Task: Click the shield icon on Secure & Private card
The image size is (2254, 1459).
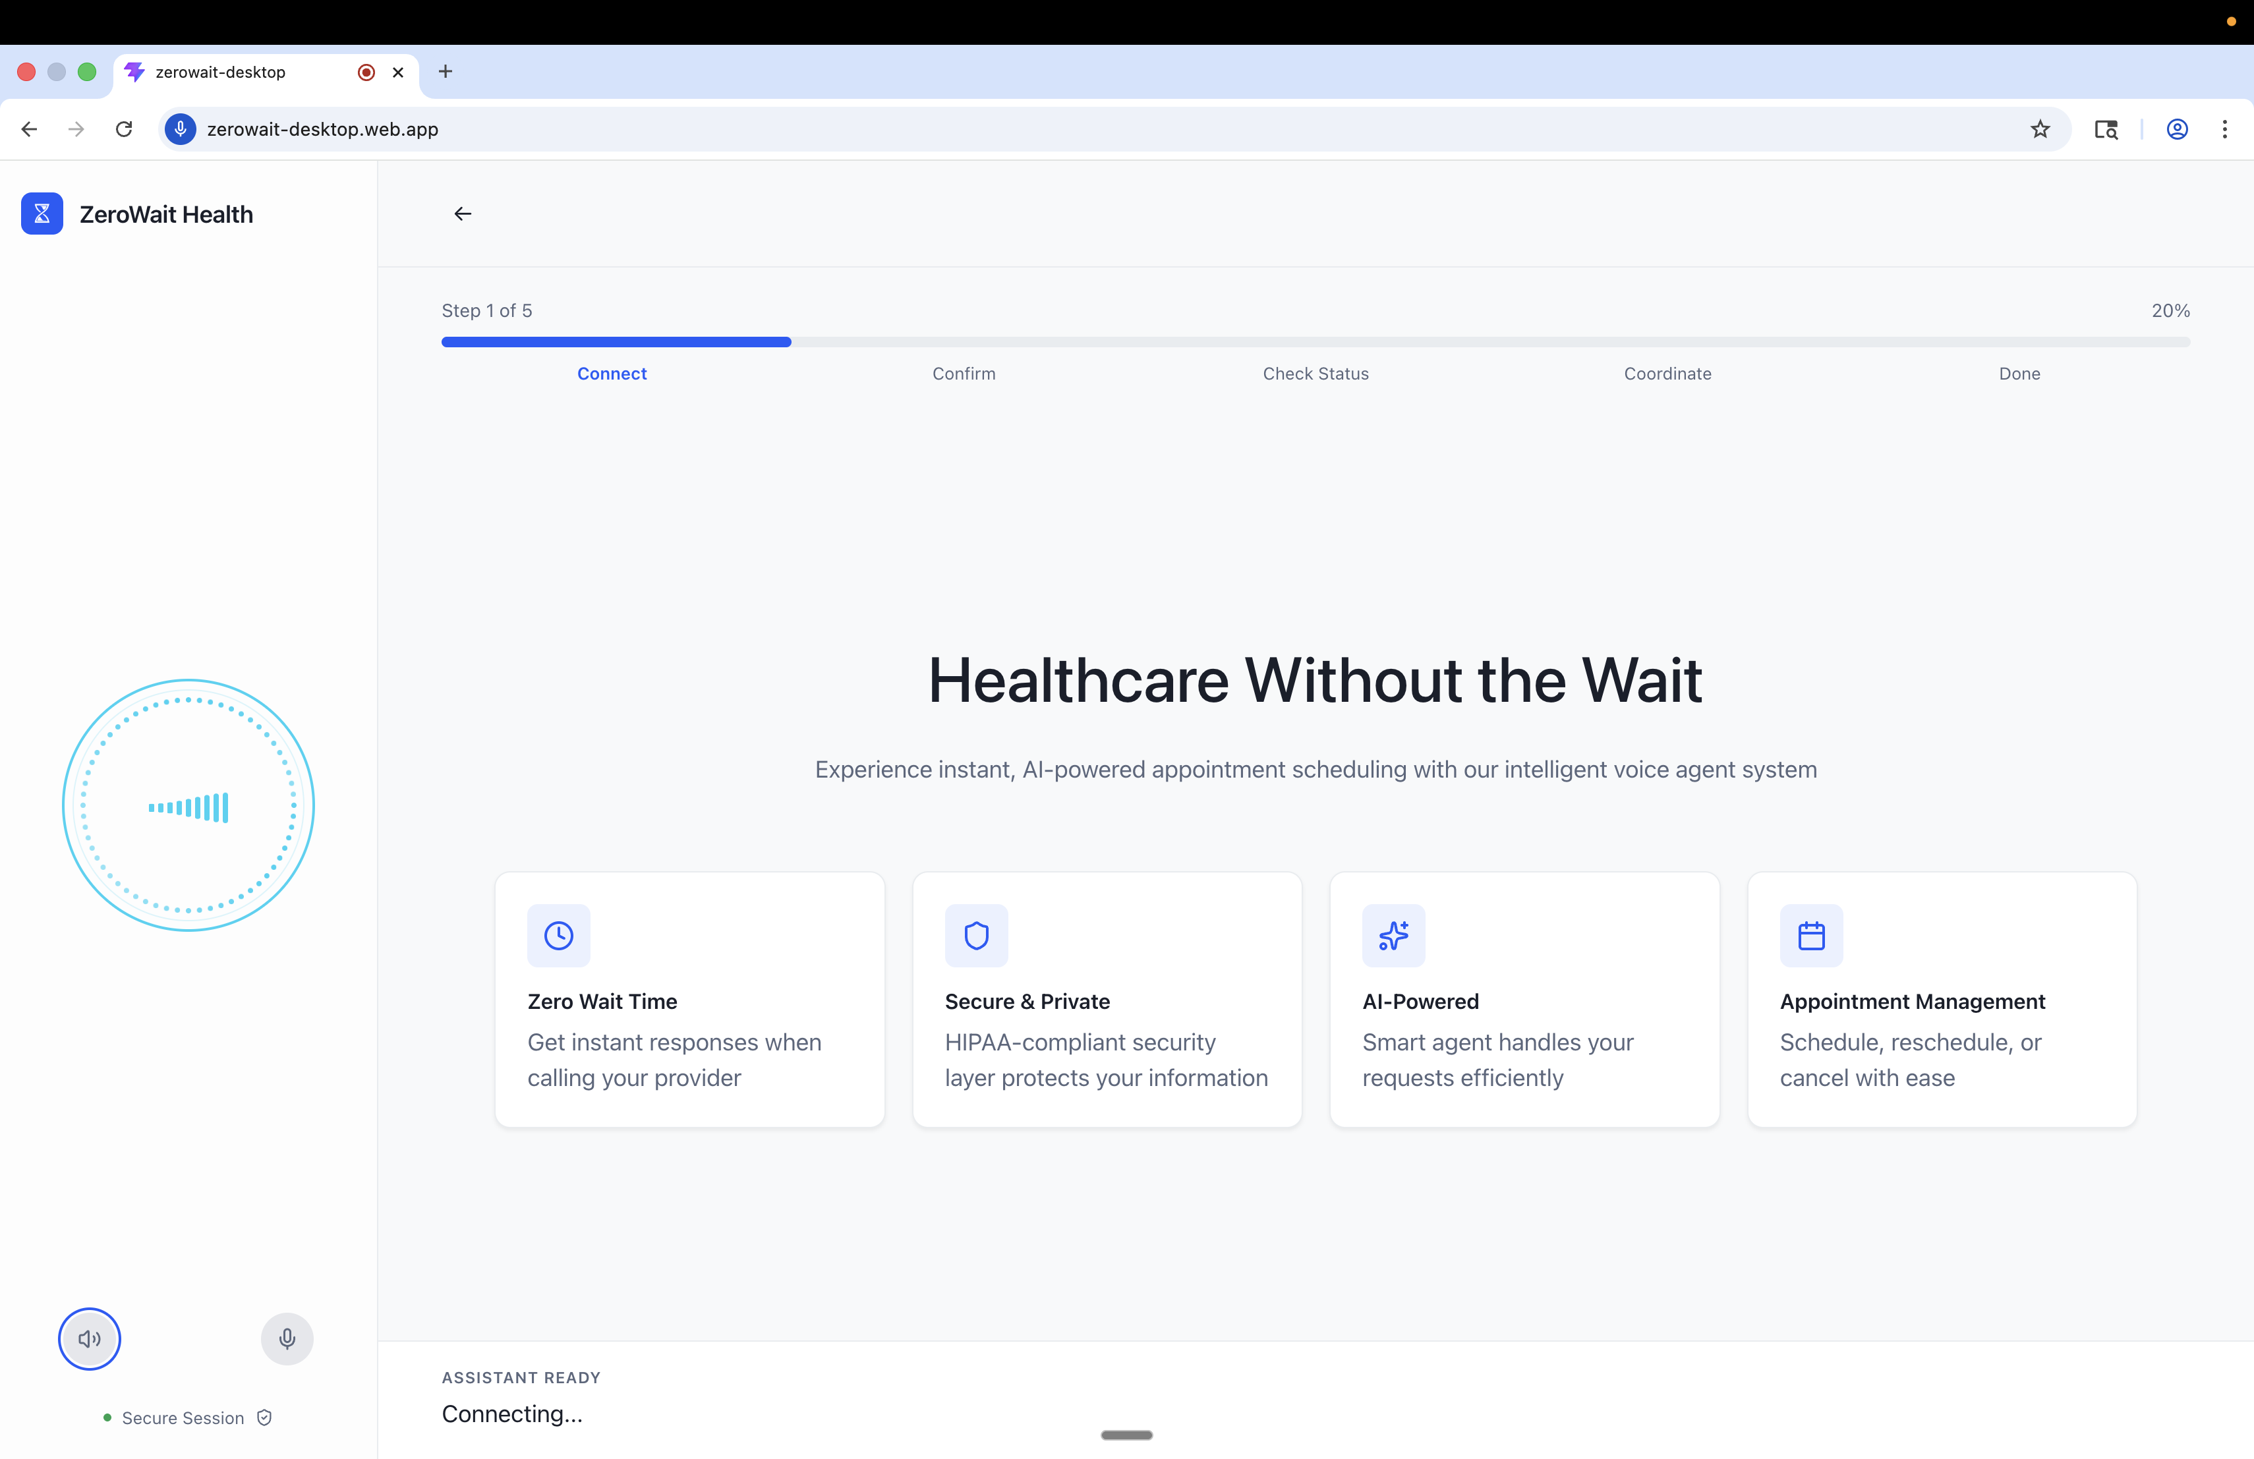Action: click(x=977, y=935)
